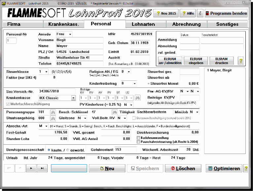The image size is (253, 191).
Task: Click the IdNr input field
Action: click(142, 34)
